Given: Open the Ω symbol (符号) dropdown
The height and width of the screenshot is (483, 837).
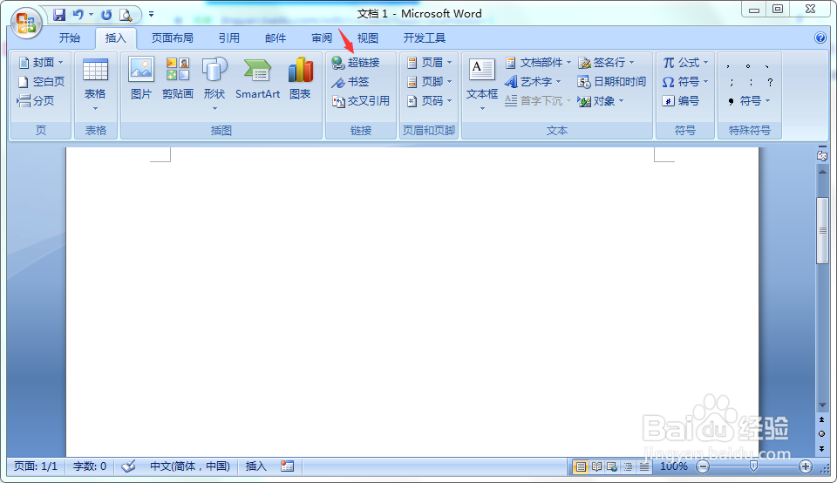Looking at the screenshot, I should click(x=685, y=82).
